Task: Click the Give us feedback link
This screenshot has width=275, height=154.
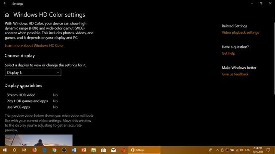Action: pos(235,74)
